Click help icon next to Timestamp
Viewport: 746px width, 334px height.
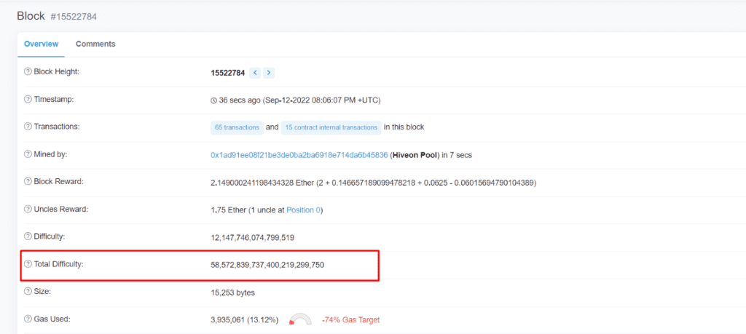[28, 99]
